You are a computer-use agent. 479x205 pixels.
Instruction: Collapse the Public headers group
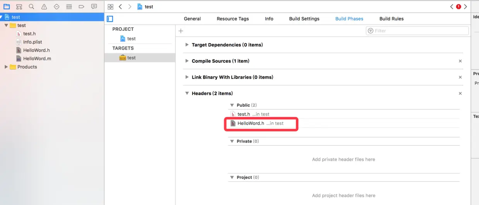point(232,105)
